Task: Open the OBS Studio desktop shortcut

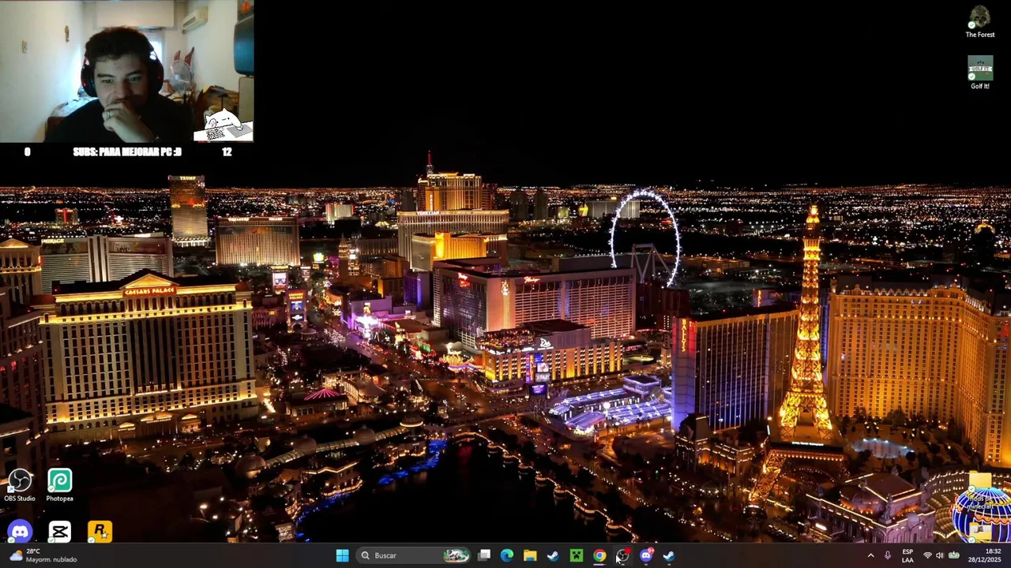Action: [x=20, y=485]
